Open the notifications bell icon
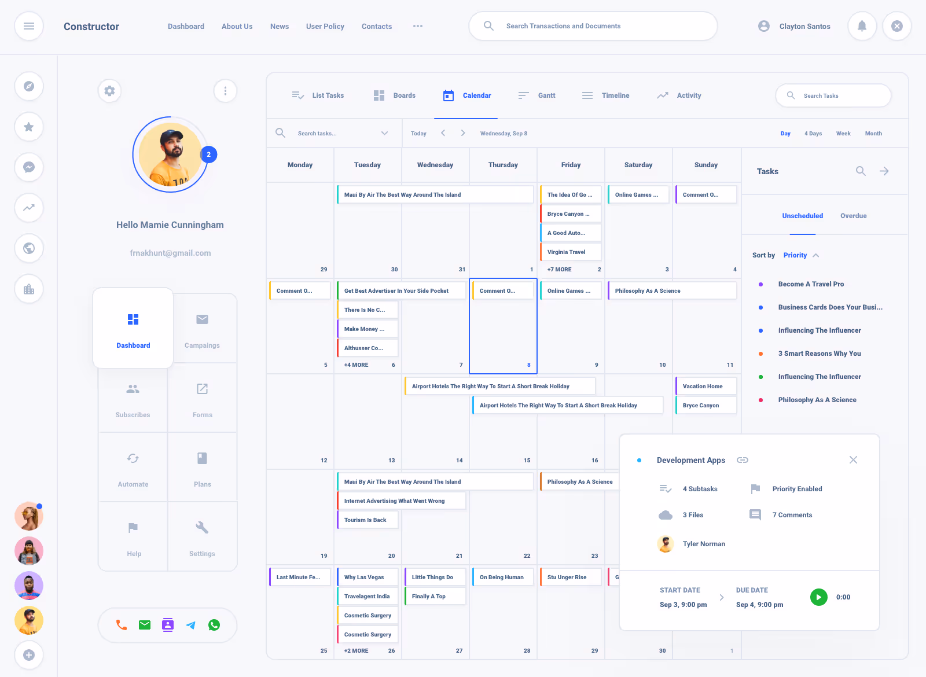926x677 pixels. pyautogui.click(x=862, y=26)
